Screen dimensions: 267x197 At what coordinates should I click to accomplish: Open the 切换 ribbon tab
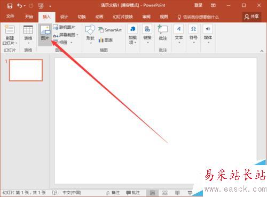82,17
